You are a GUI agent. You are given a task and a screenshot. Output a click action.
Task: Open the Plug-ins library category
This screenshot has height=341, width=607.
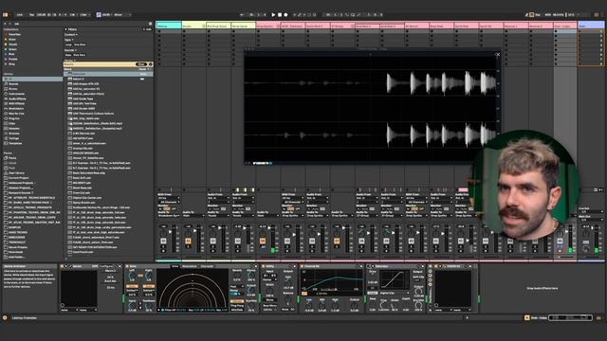click(14, 118)
